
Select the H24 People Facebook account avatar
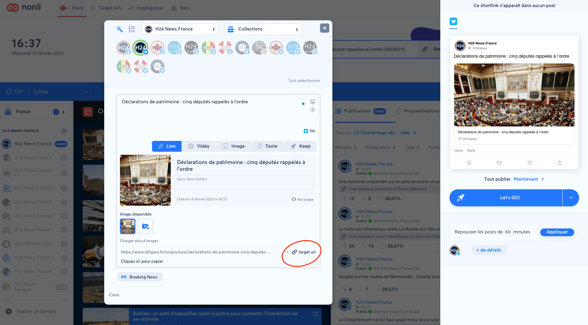pos(191,48)
